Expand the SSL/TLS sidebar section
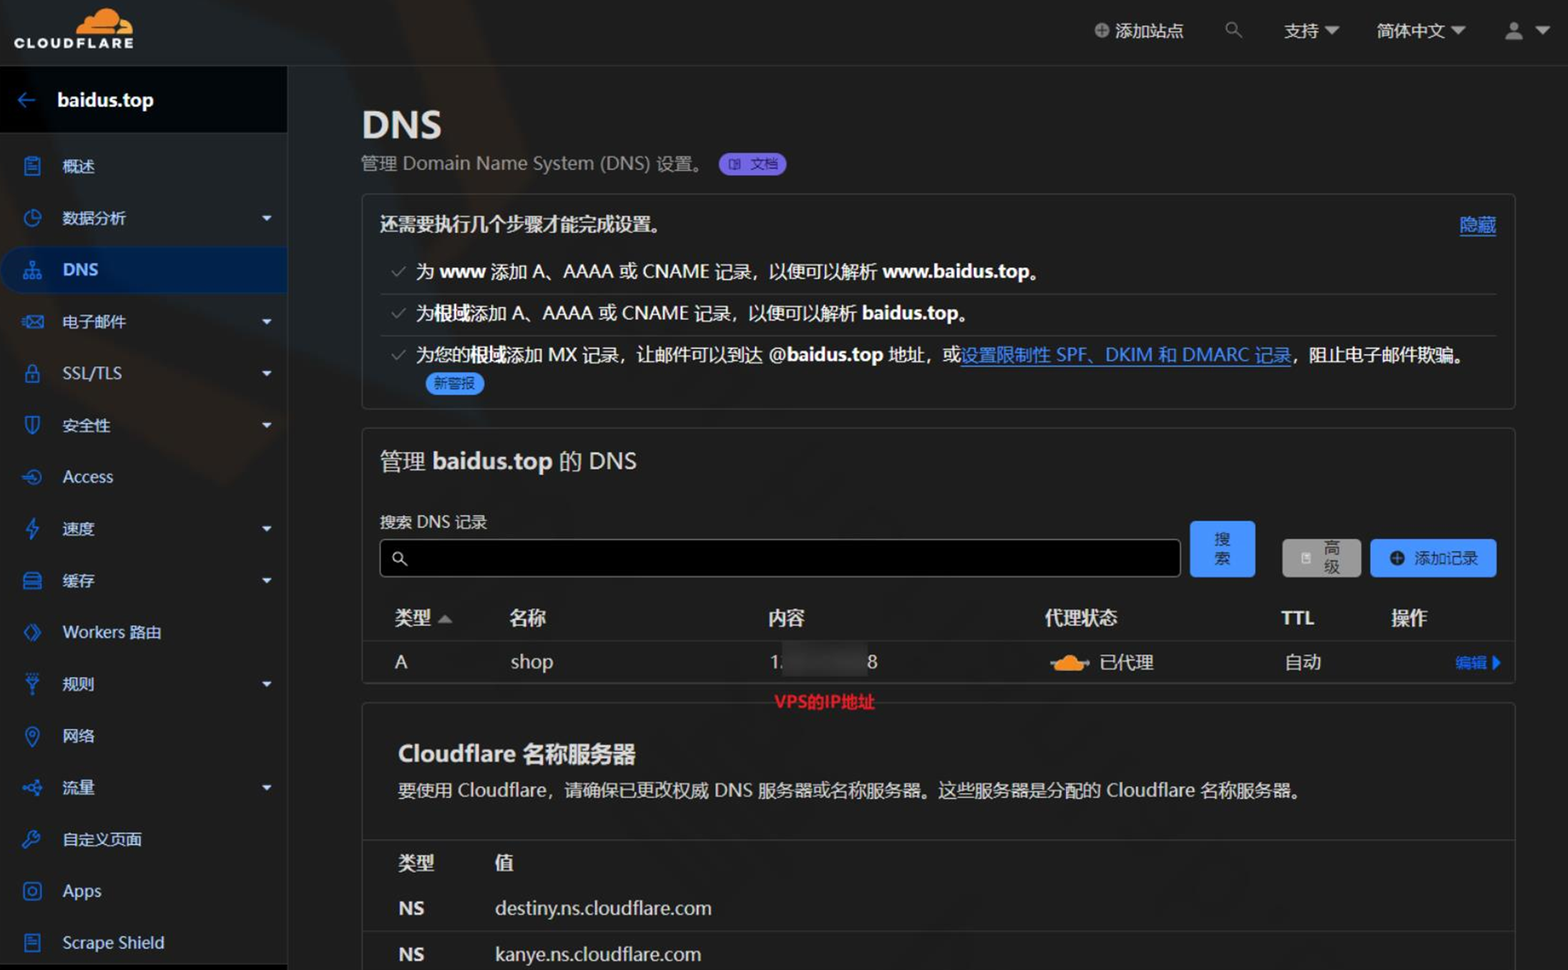Screen dimensions: 1568x970 click(x=266, y=374)
